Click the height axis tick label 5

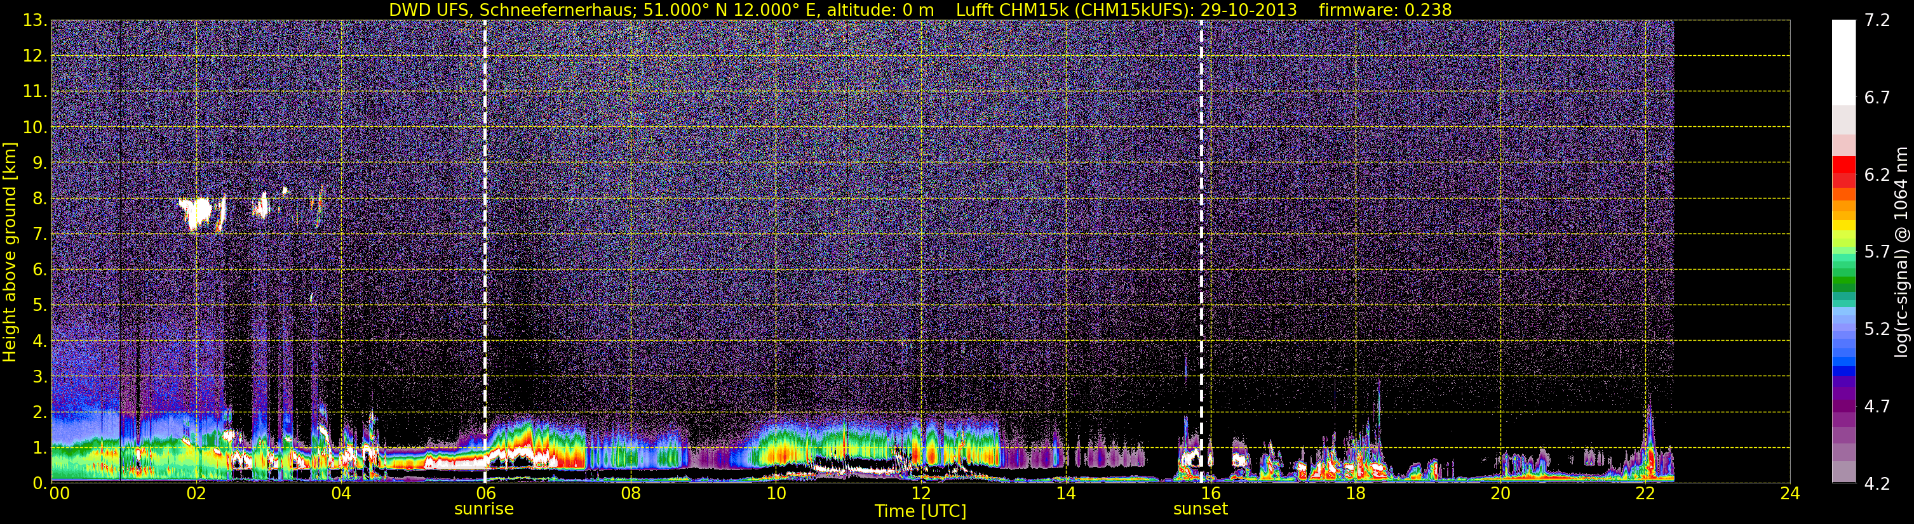click(39, 306)
